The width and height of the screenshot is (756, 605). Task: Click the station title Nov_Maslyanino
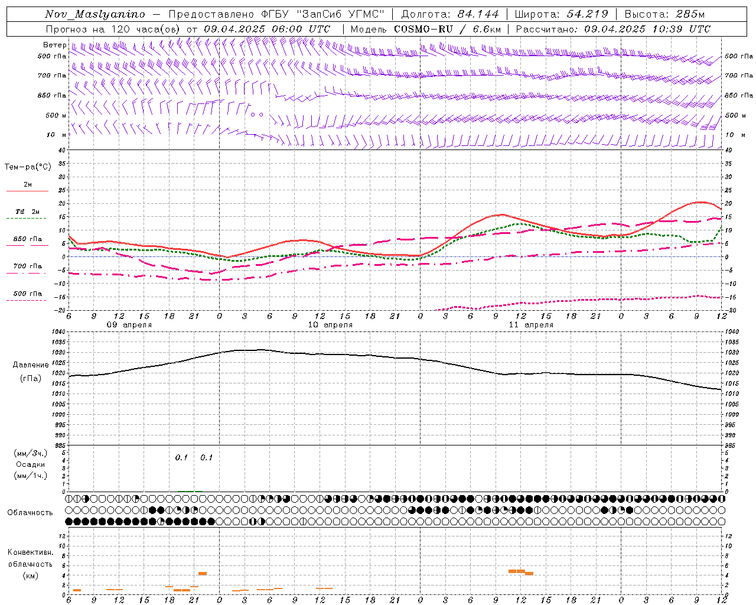pos(95,14)
